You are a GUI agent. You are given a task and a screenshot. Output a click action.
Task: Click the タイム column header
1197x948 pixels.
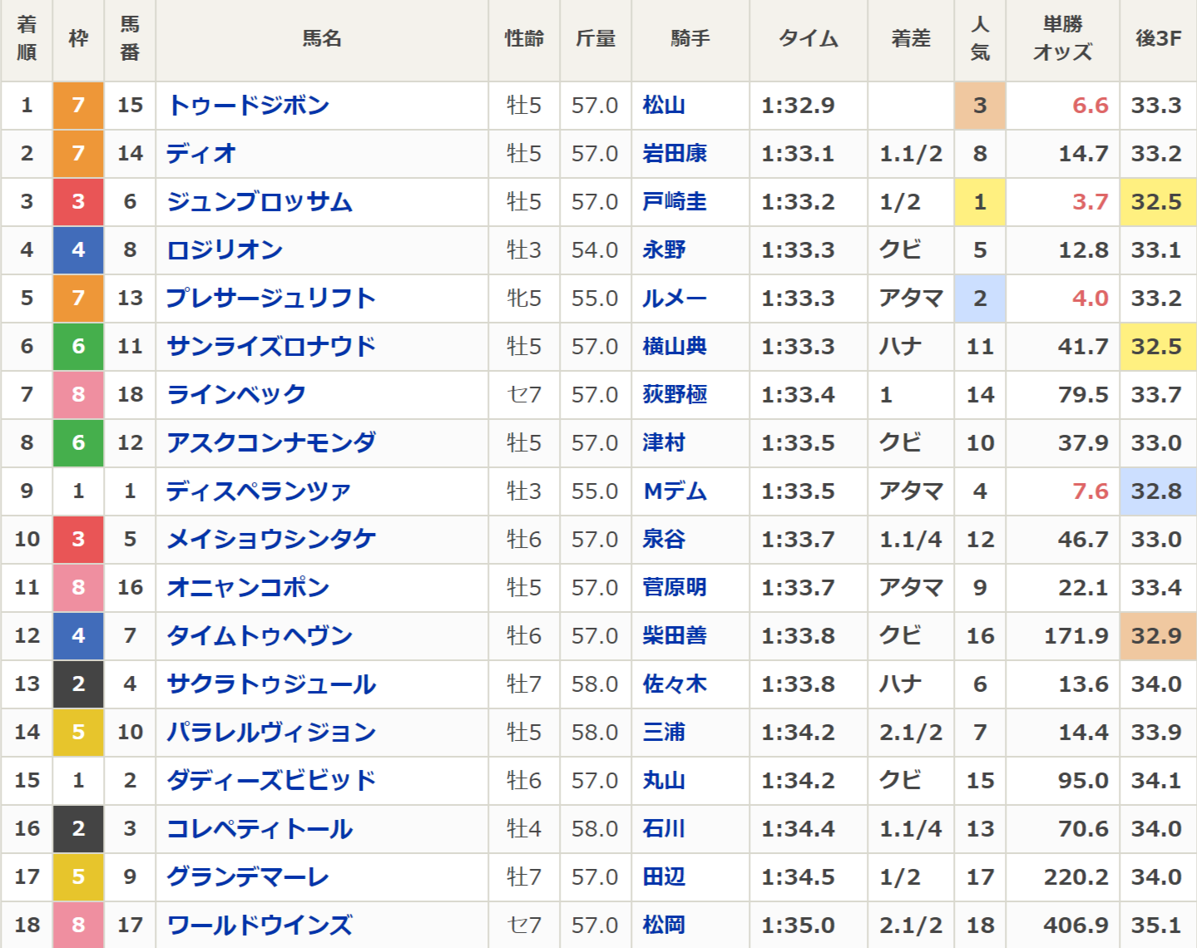(808, 39)
